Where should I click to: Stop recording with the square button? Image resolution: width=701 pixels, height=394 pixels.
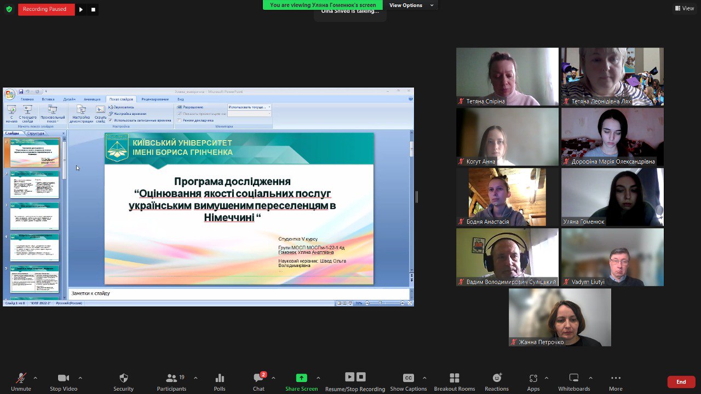click(x=93, y=9)
